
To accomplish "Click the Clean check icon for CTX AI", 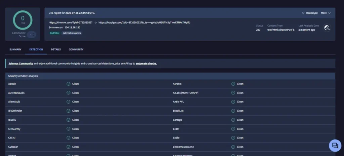I will click(x=69, y=138).
